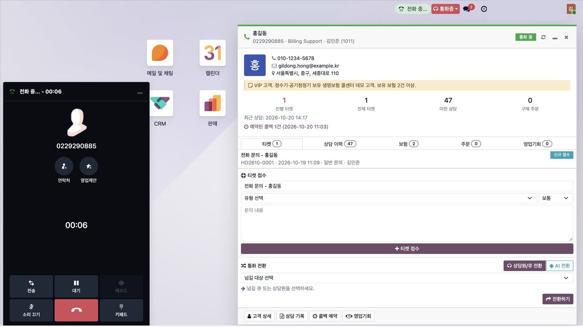This screenshot has height=327, width=583.
Task: Refresh the customer call panel
Action: click(543, 37)
